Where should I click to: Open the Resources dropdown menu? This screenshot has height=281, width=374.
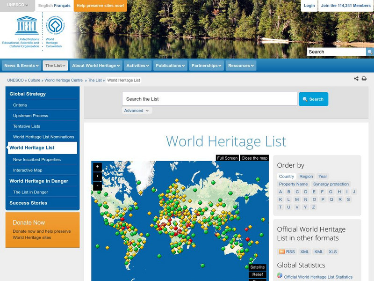pos(241,66)
